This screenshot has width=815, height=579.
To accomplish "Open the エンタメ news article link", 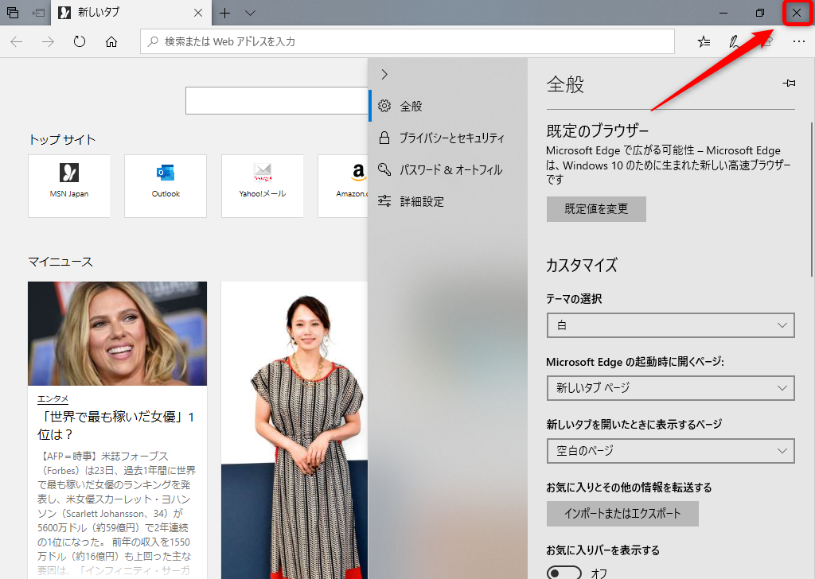I will (x=52, y=398).
